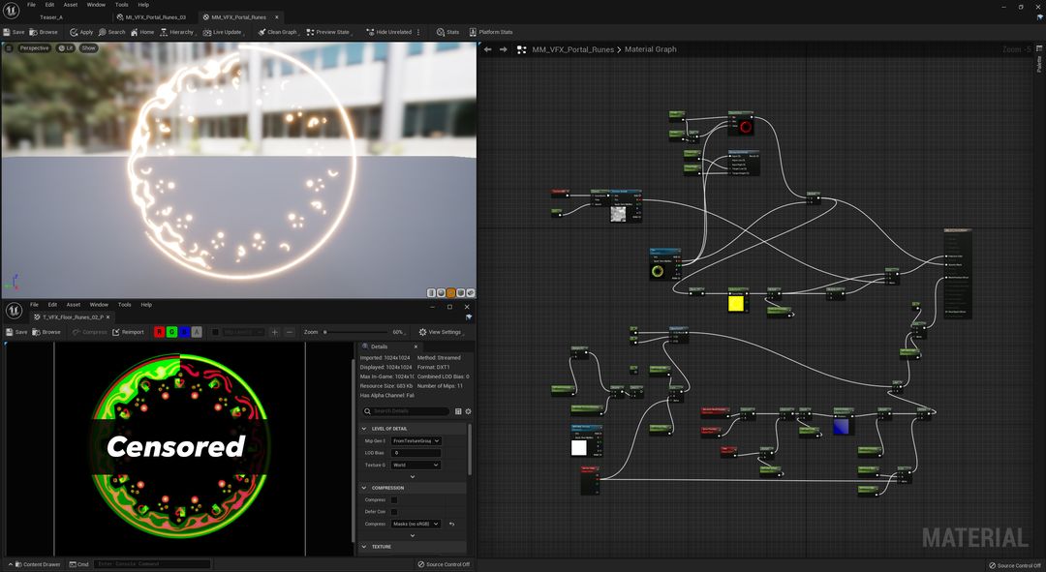Navigate back in the material graph
This screenshot has height=572, width=1046.
pyautogui.click(x=488, y=49)
